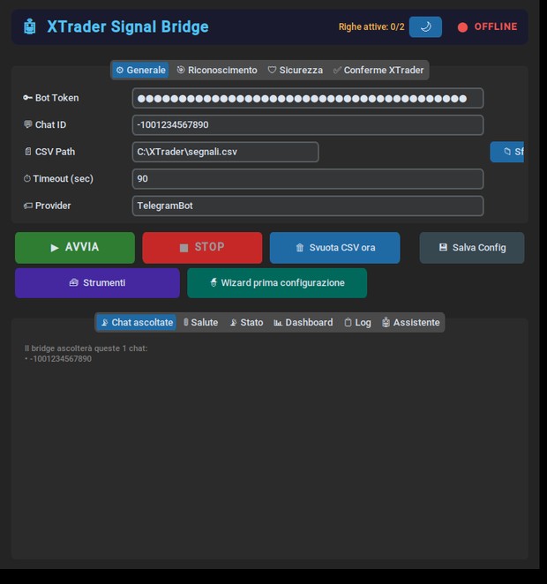Screen dimensions: 547x584
Task: Click the clock icon beside Timeout
Action: 27,179
